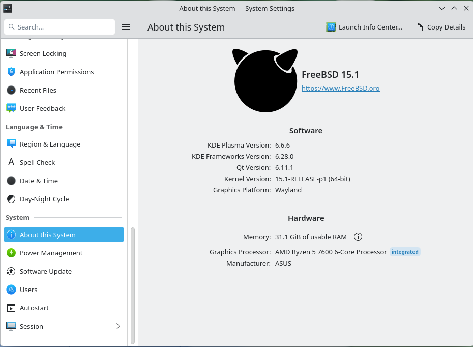Click the Info Center icon in toolbar
Screen dimensions: 473x347
pos(331,27)
